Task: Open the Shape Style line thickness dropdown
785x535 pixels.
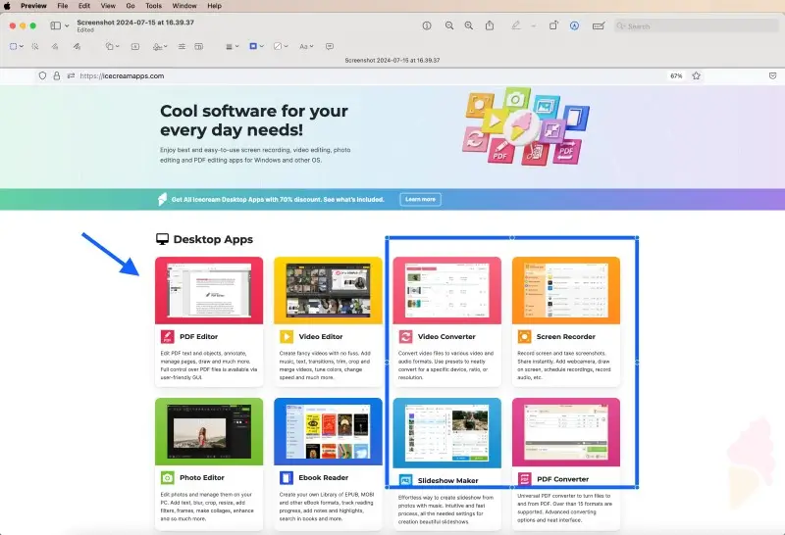Action: coord(232,46)
